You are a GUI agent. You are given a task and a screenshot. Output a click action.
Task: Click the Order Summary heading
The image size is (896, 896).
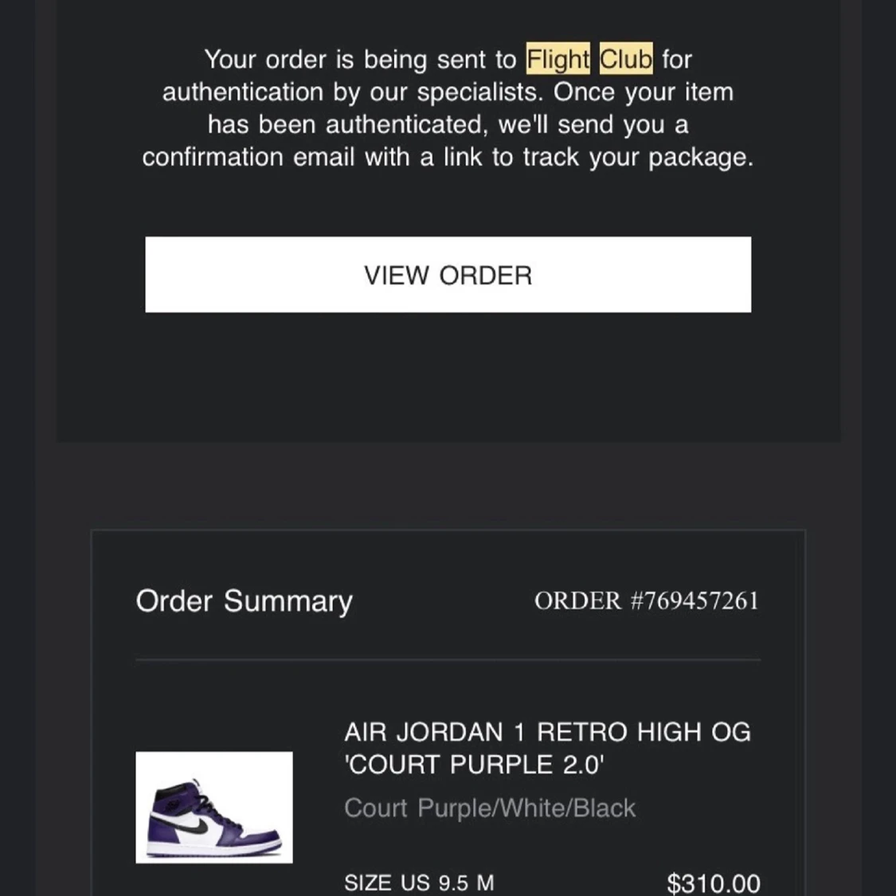(244, 601)
